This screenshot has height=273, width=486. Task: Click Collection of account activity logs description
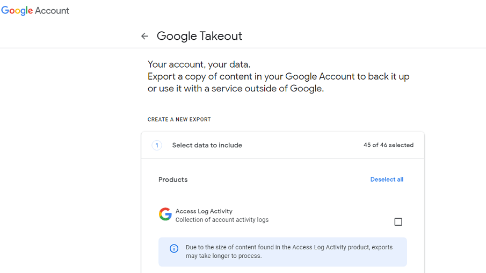222,220
